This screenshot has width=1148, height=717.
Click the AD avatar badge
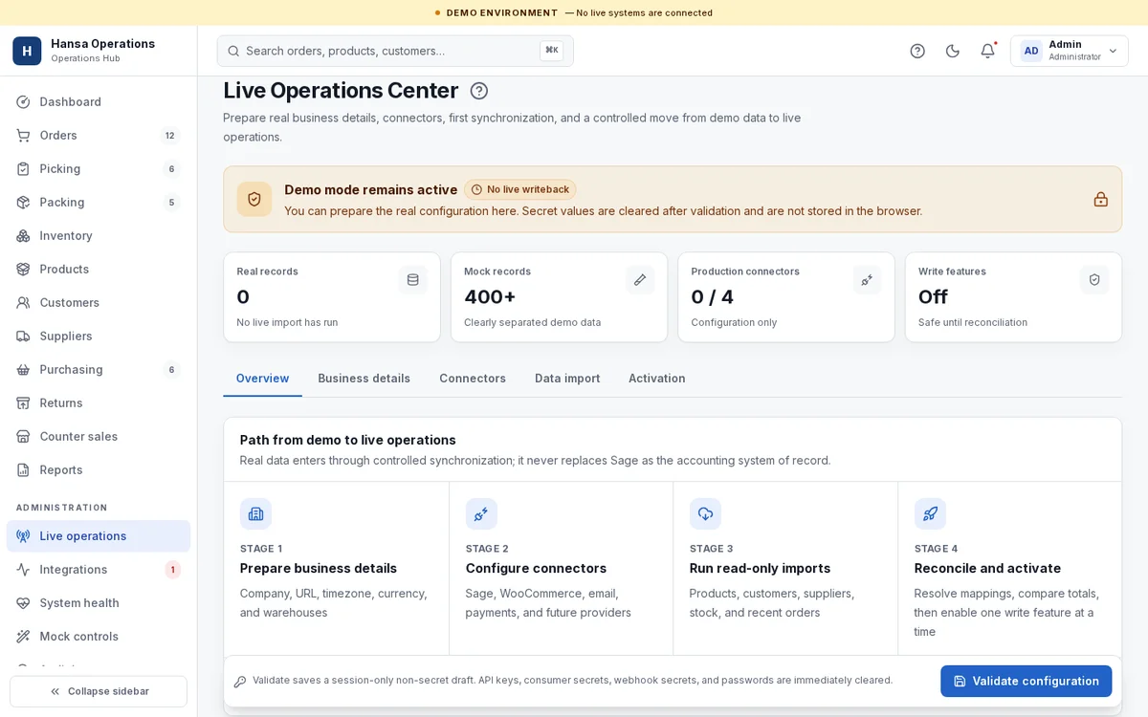tap(1031, 51)
